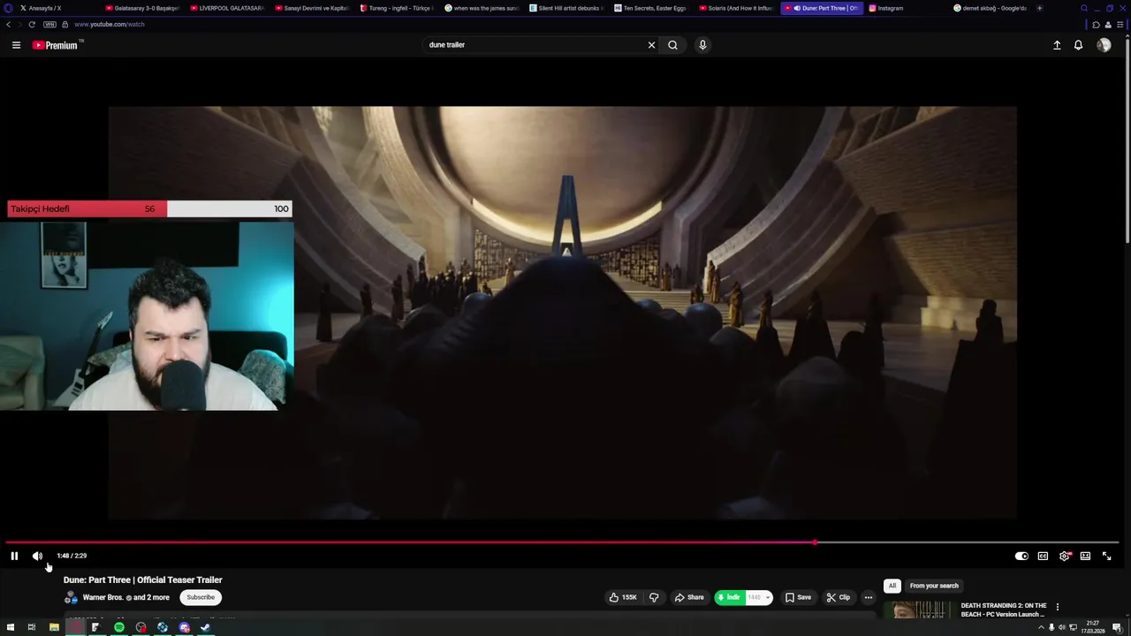Open Discord from the taskbar
Viewport: 1131px width, 636px height.
click(x=185, y=627)
